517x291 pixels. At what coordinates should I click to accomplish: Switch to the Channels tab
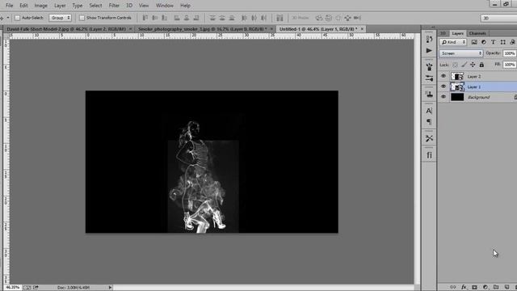click(477, 33)
